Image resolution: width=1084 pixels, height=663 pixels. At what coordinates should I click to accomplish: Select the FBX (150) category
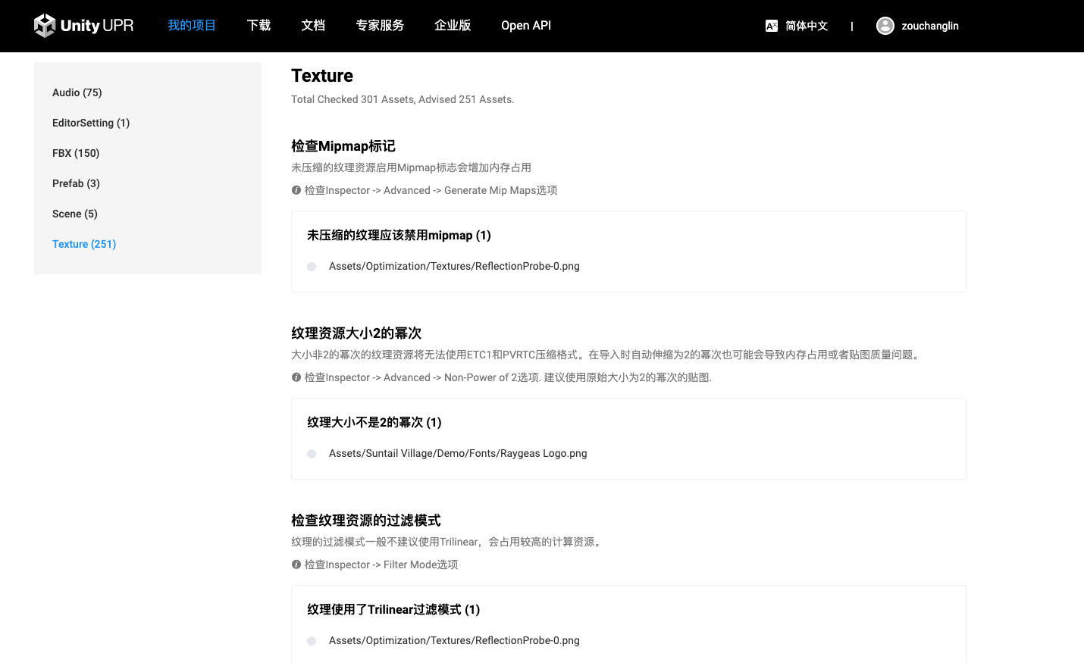click(x=76, y=153)
